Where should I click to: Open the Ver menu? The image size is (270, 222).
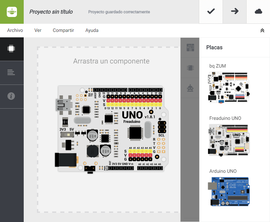pyautogui.click(x=38, y=30)
